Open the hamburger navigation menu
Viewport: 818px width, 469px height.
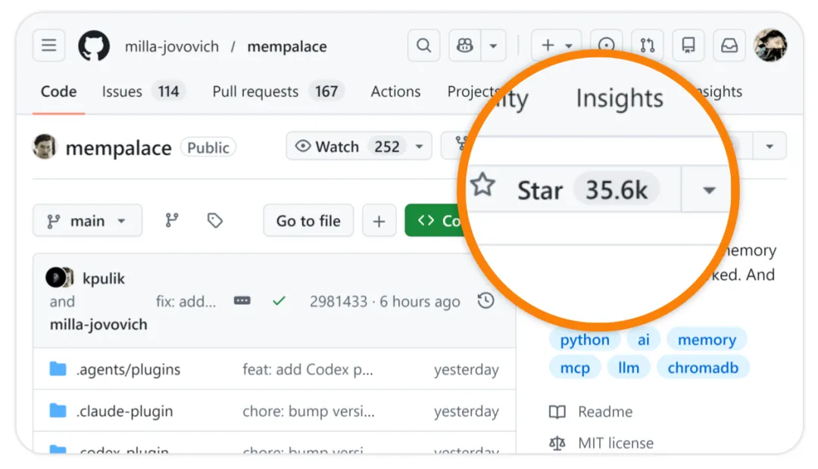[49, 45]
